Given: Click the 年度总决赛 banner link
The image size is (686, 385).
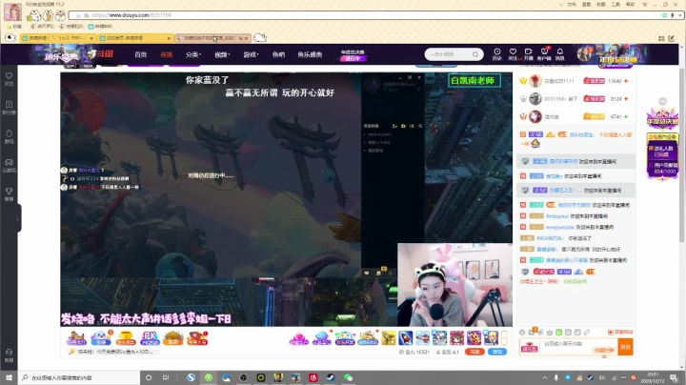Looking at the screenshot, I should 353,55.
